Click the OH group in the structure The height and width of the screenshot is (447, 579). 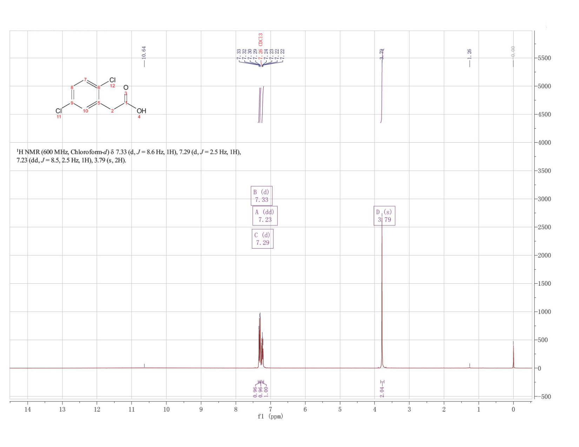pyautogui.click(x=141, y=111)
